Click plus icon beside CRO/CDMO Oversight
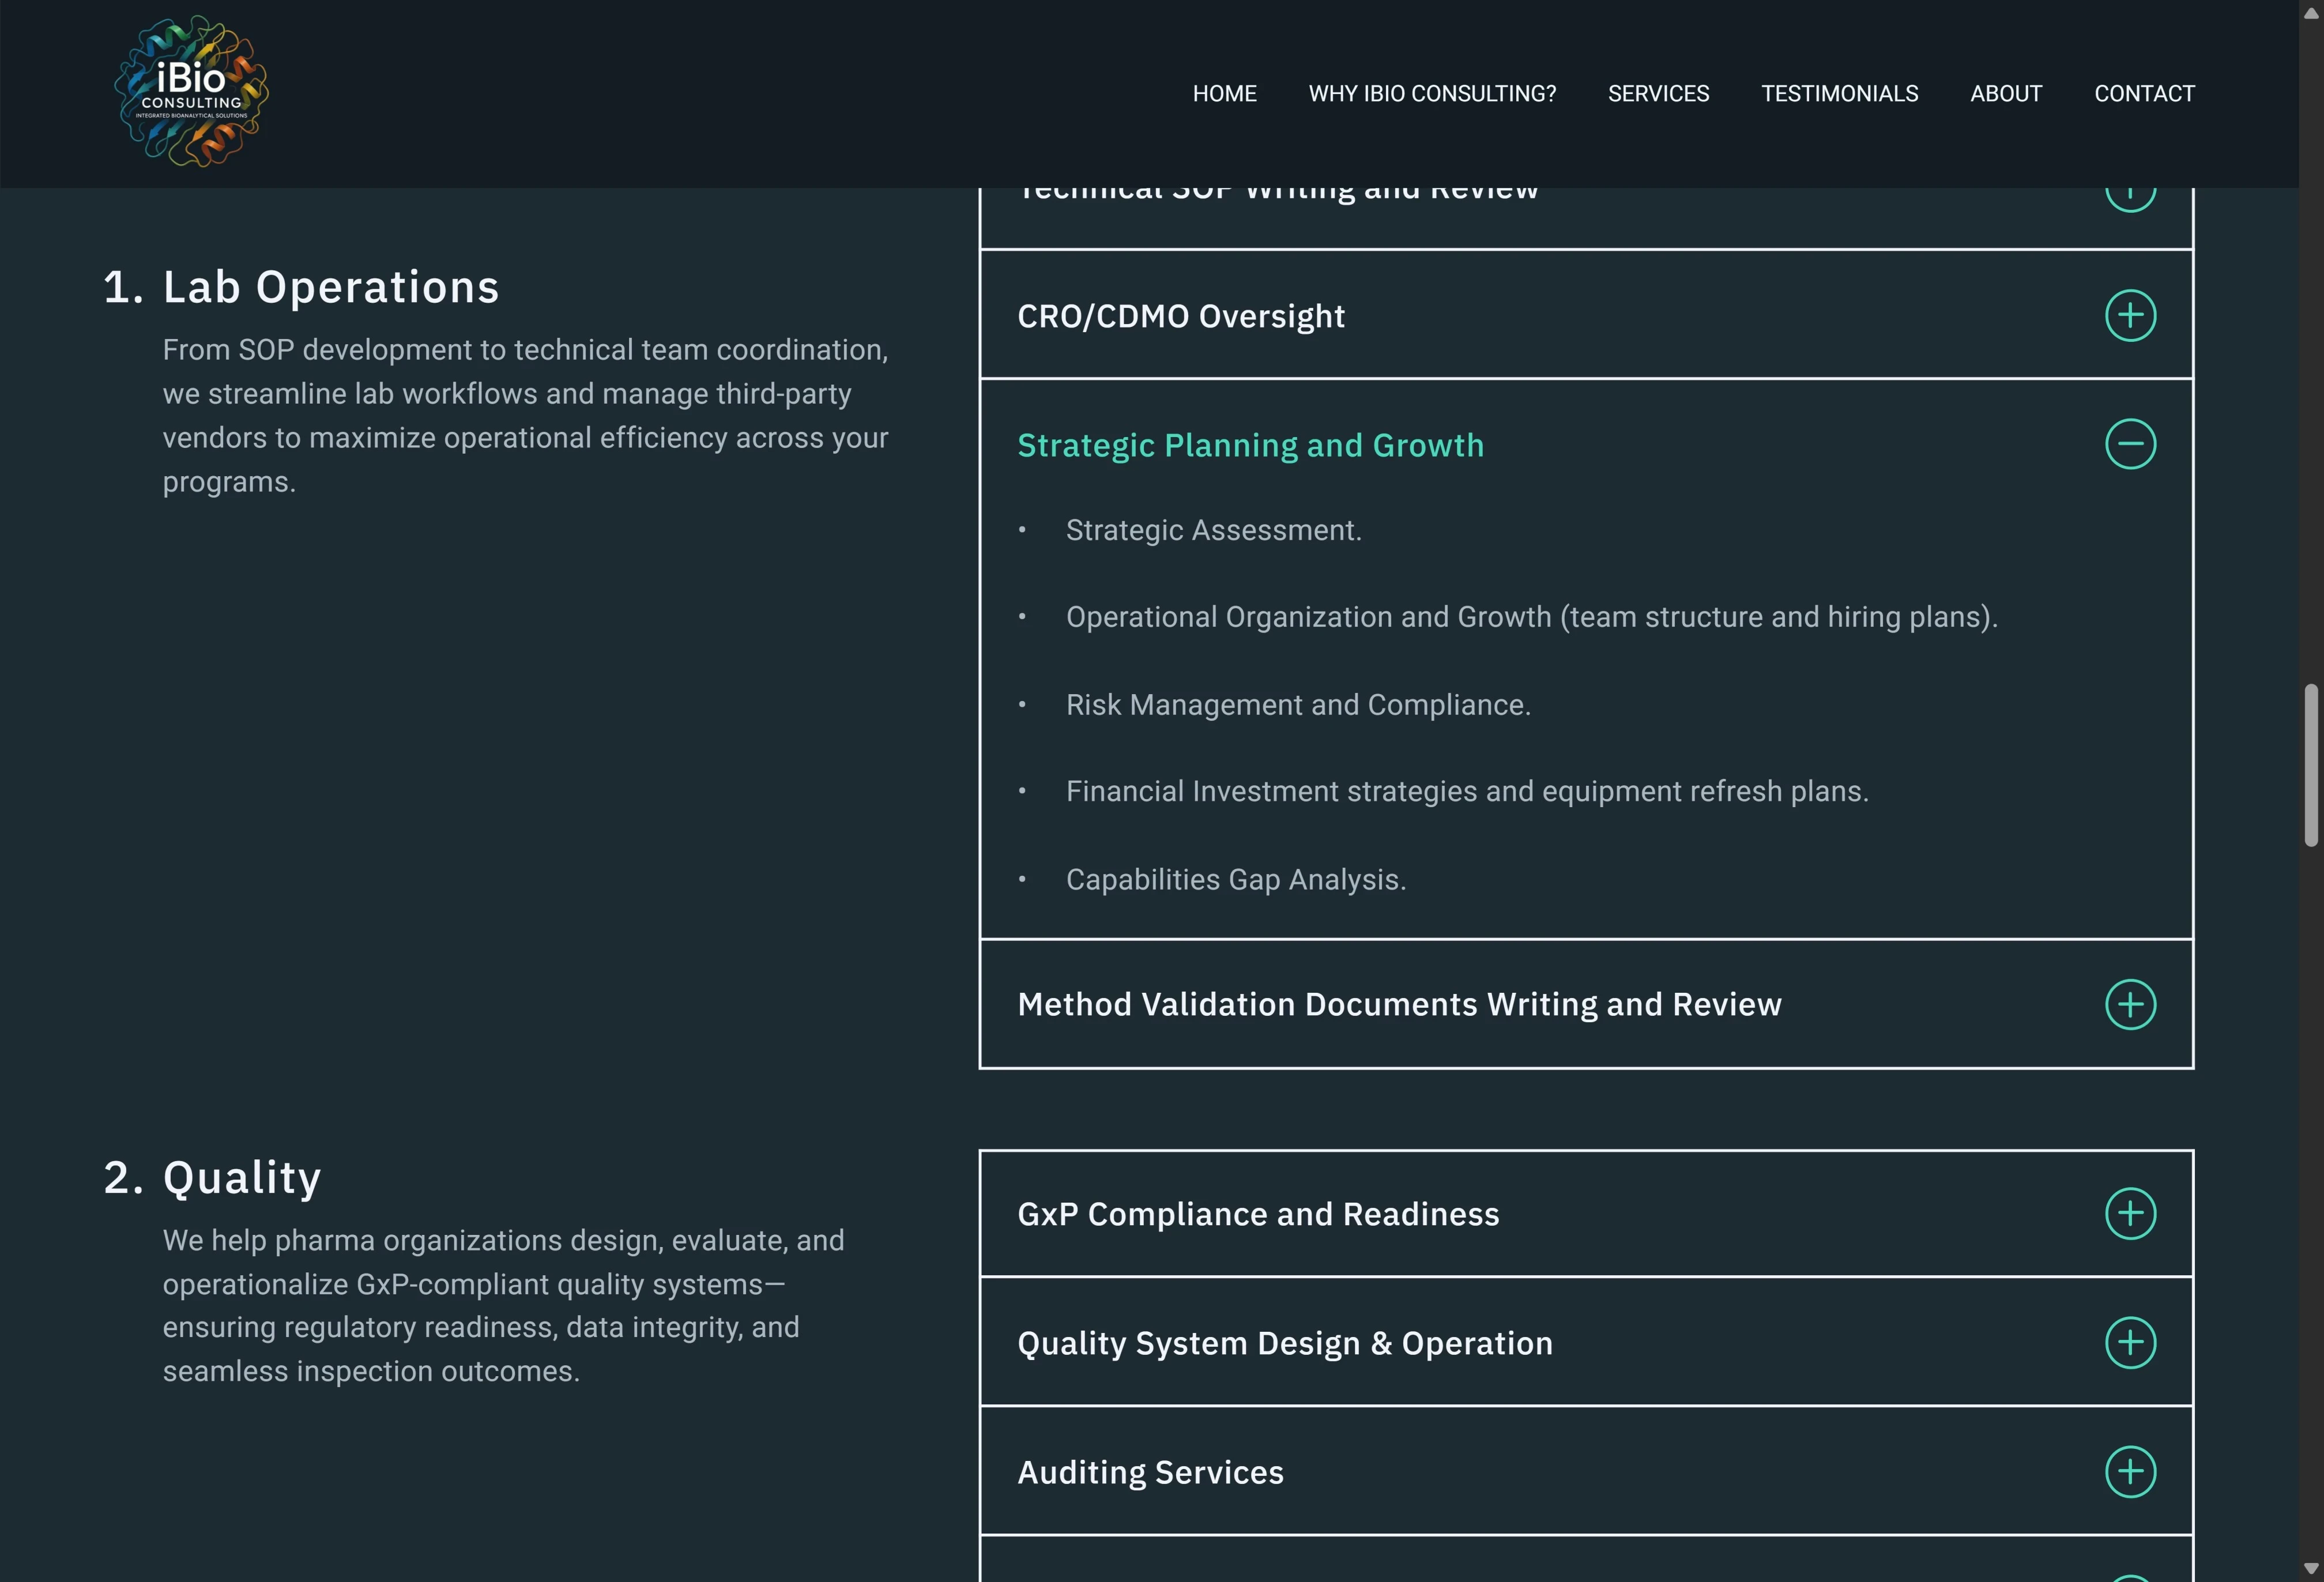This screenshot has height=1582, width=2324. [x=2130, y=316]
